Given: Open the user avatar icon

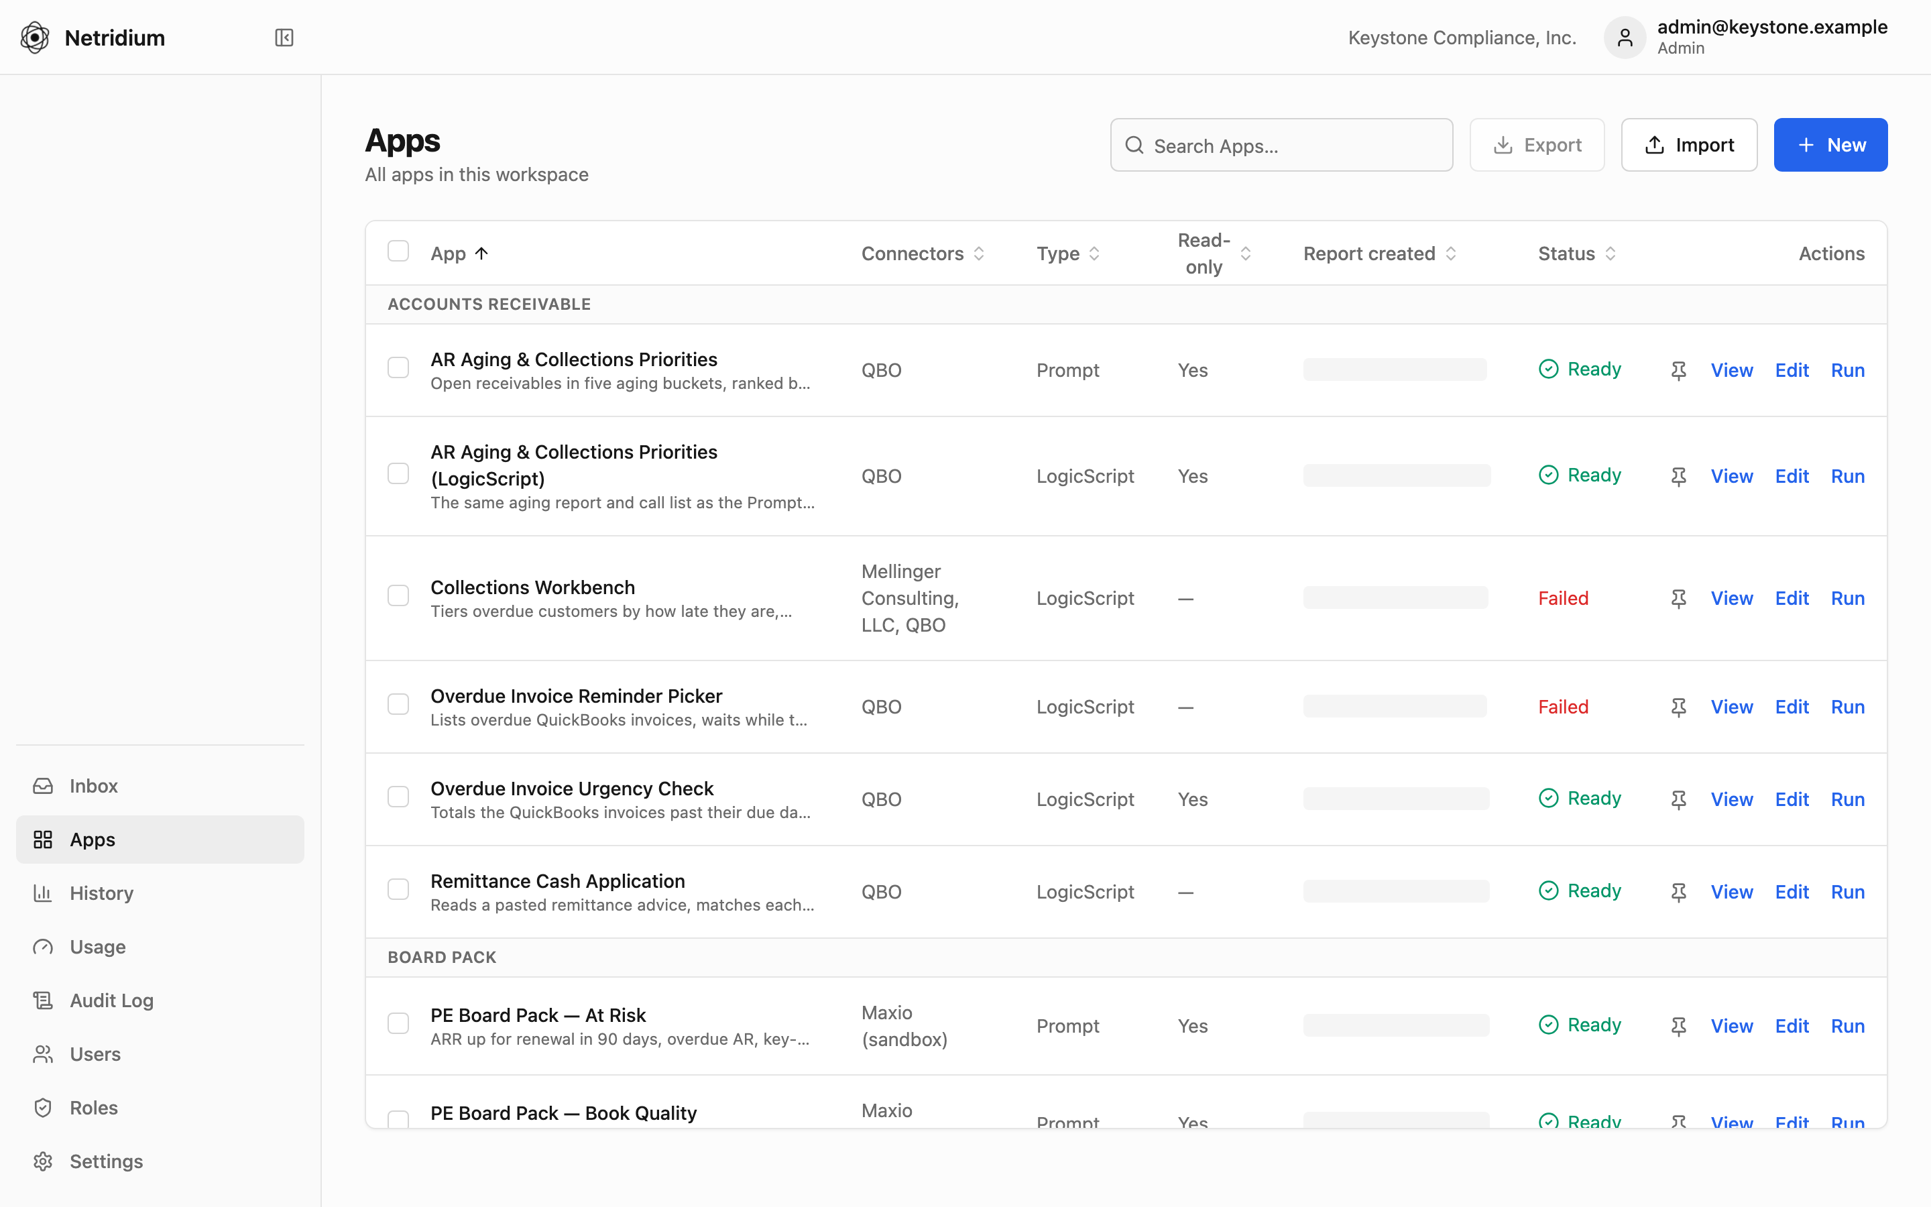Looking at the screenshot, I should pyautogui.click(x=1625, y=38).
